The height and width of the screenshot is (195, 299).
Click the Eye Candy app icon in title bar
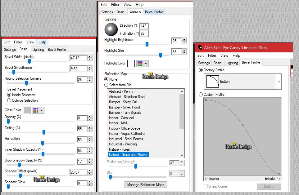(x=200, y=48)
